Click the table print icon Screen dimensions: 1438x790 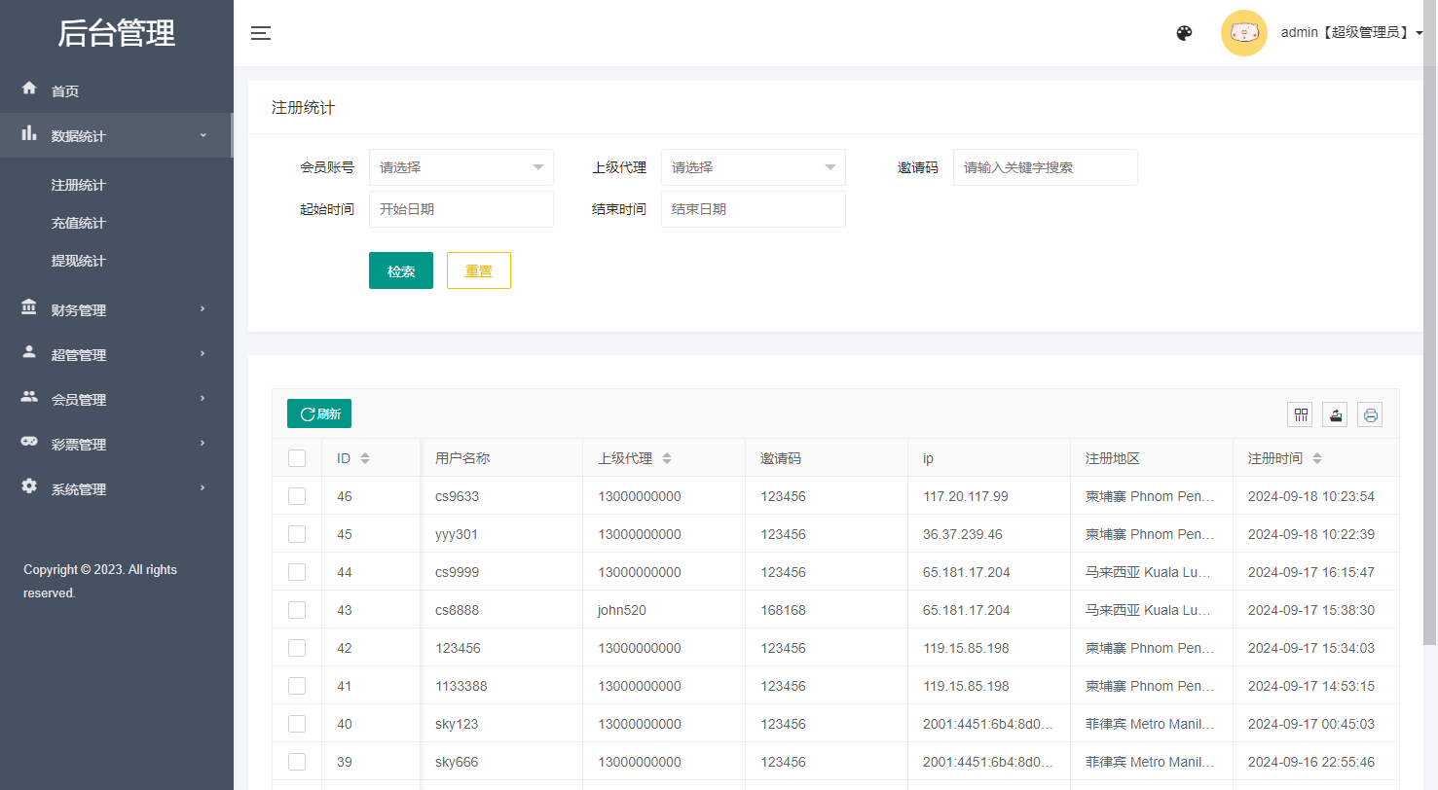pos(1370,415)
